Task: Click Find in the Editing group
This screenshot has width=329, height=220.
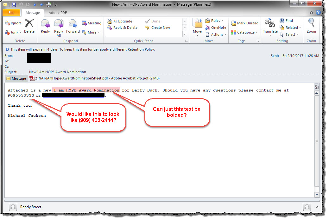Action: (286, 21)
